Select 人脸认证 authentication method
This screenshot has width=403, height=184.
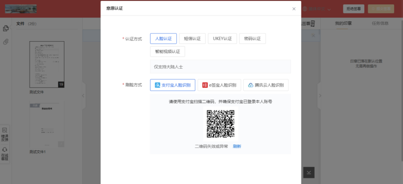pos(163,39)
